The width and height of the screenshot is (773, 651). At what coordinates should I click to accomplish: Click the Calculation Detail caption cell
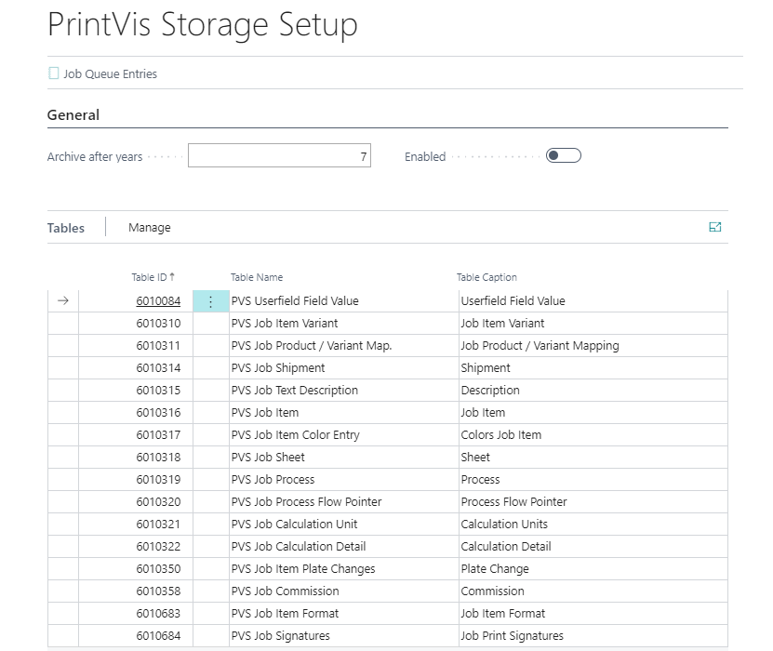coord(506,547)
